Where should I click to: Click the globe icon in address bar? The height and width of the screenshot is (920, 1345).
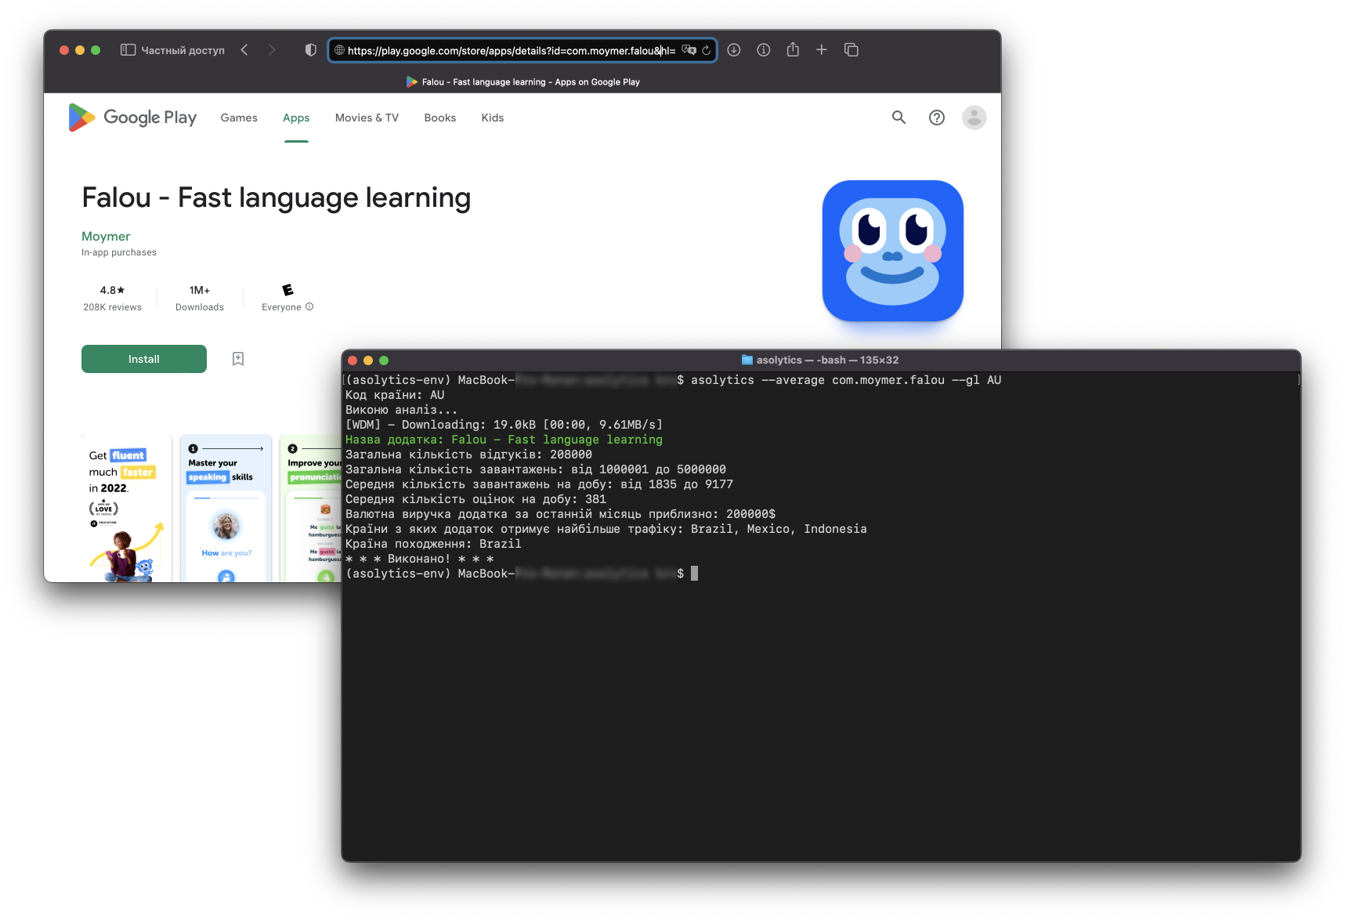(x=339, y=50)
